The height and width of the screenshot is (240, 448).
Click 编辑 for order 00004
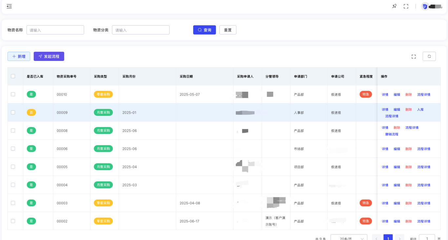point(397,185)
